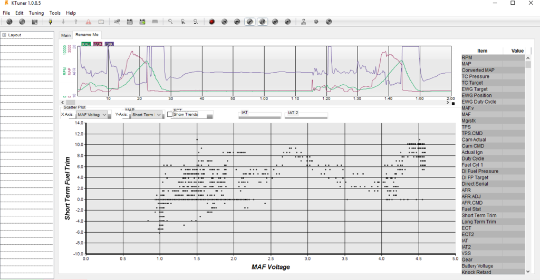
Task: Click the gray card icon beside warning triangle
Action: pyautogui.click(x=101, y=22)
